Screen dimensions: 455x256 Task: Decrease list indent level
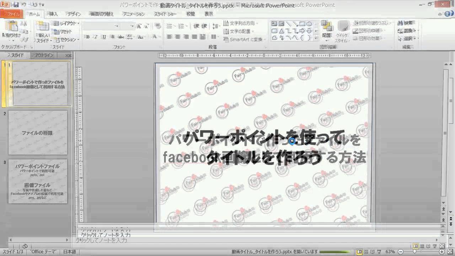pyautogui.click(x=196, y=26)
